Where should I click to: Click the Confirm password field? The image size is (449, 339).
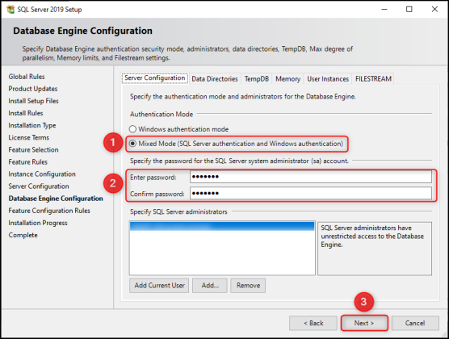pyautogui.click(x=311, y=193)
